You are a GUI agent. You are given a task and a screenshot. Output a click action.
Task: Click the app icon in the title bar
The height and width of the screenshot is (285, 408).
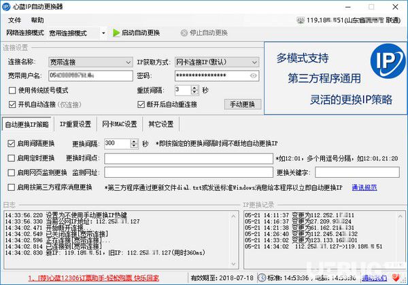[x=6, y=7]
